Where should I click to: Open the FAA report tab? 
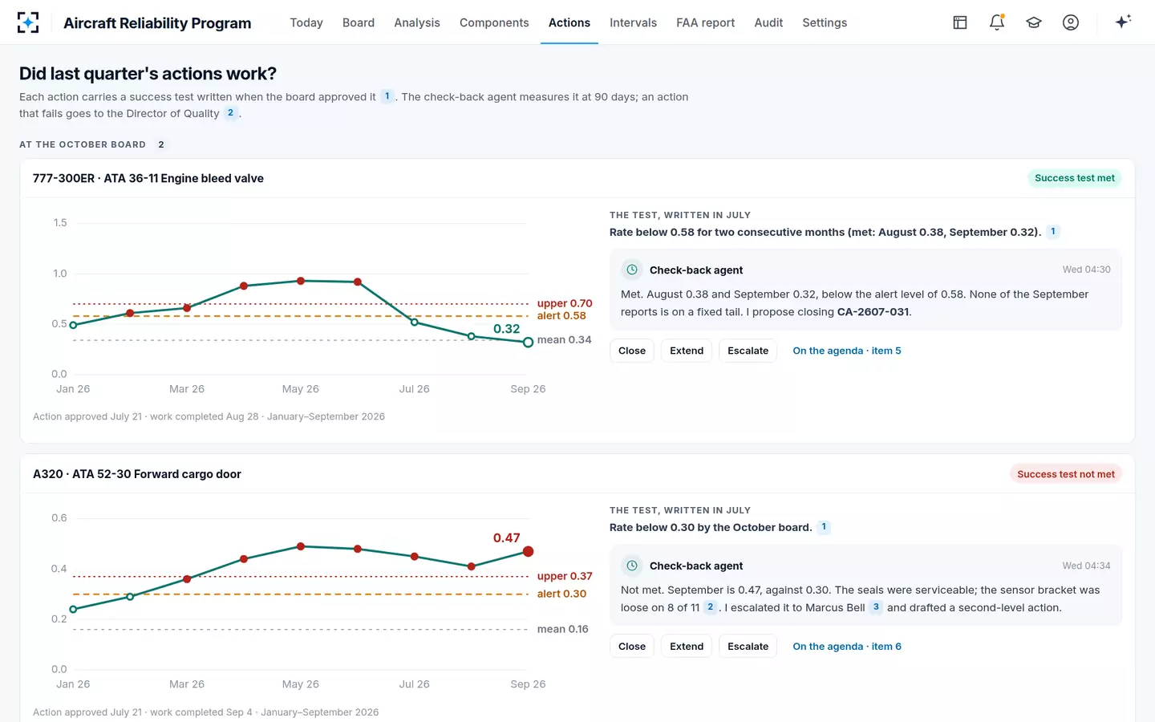(705, 22)
